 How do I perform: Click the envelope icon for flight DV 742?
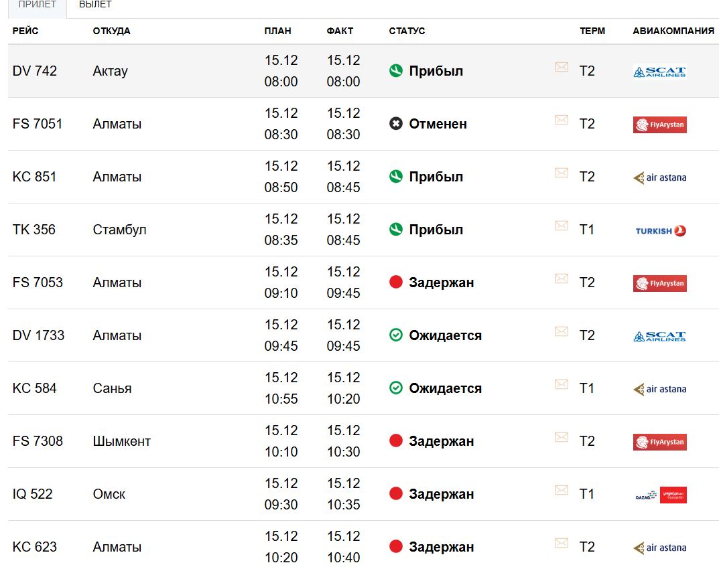pos(562,67)
